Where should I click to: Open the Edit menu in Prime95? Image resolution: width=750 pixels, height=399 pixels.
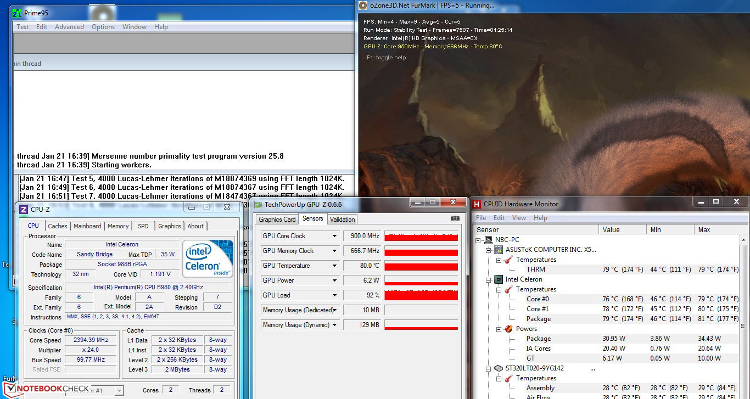tap(42, 27)
